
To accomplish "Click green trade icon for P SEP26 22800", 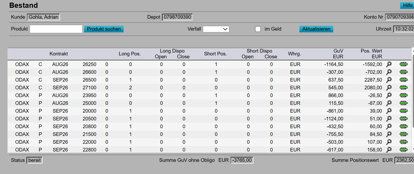I will [x=404, y=150].
